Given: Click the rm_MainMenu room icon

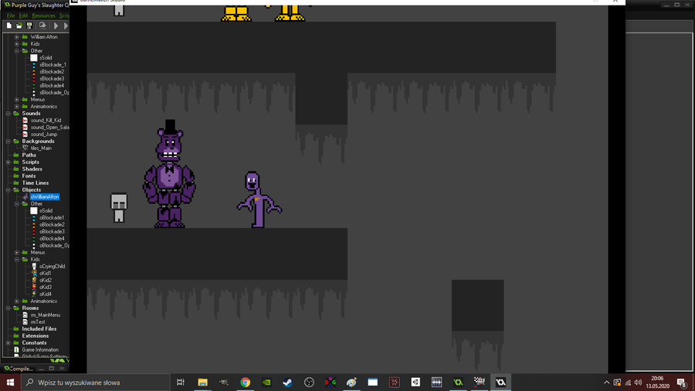Looking at the screenshot, I should coord(25,315).
